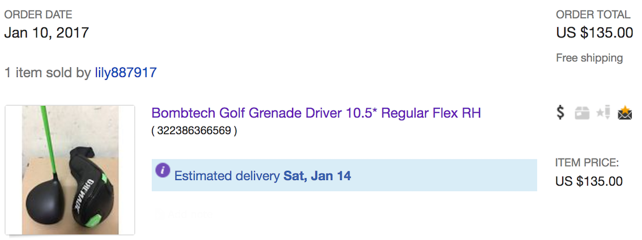
Task: Click the ORDER DATE heading
Action: pyautogui.click(x=38, y=15)
